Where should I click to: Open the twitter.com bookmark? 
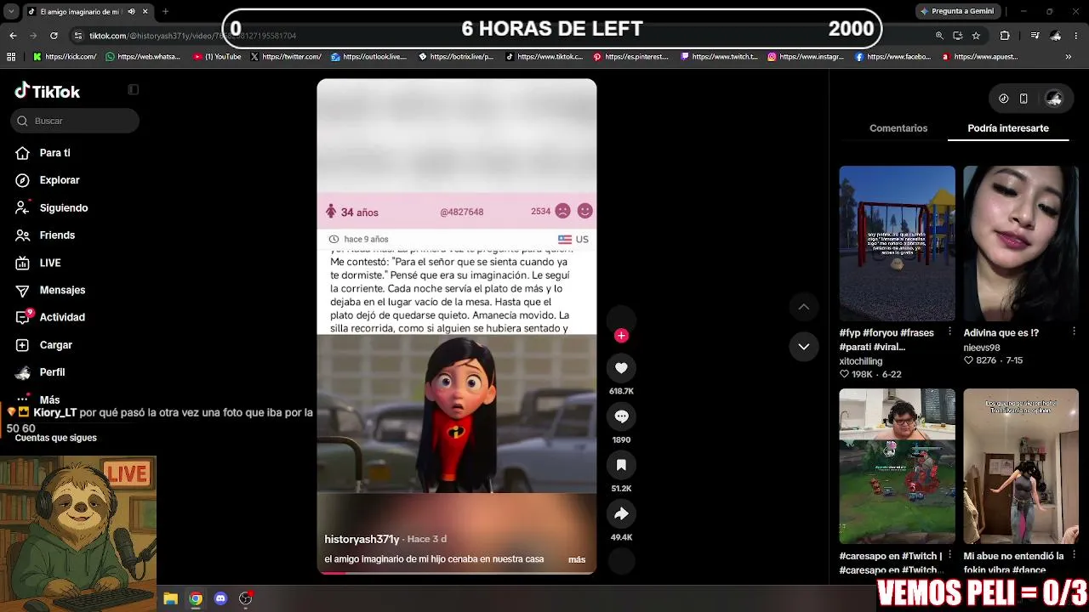(286, 57)
